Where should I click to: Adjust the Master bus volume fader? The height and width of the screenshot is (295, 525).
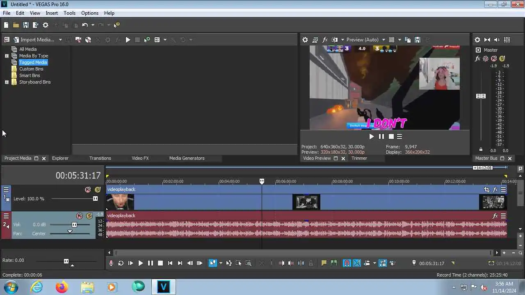click(x=481, y=96)
